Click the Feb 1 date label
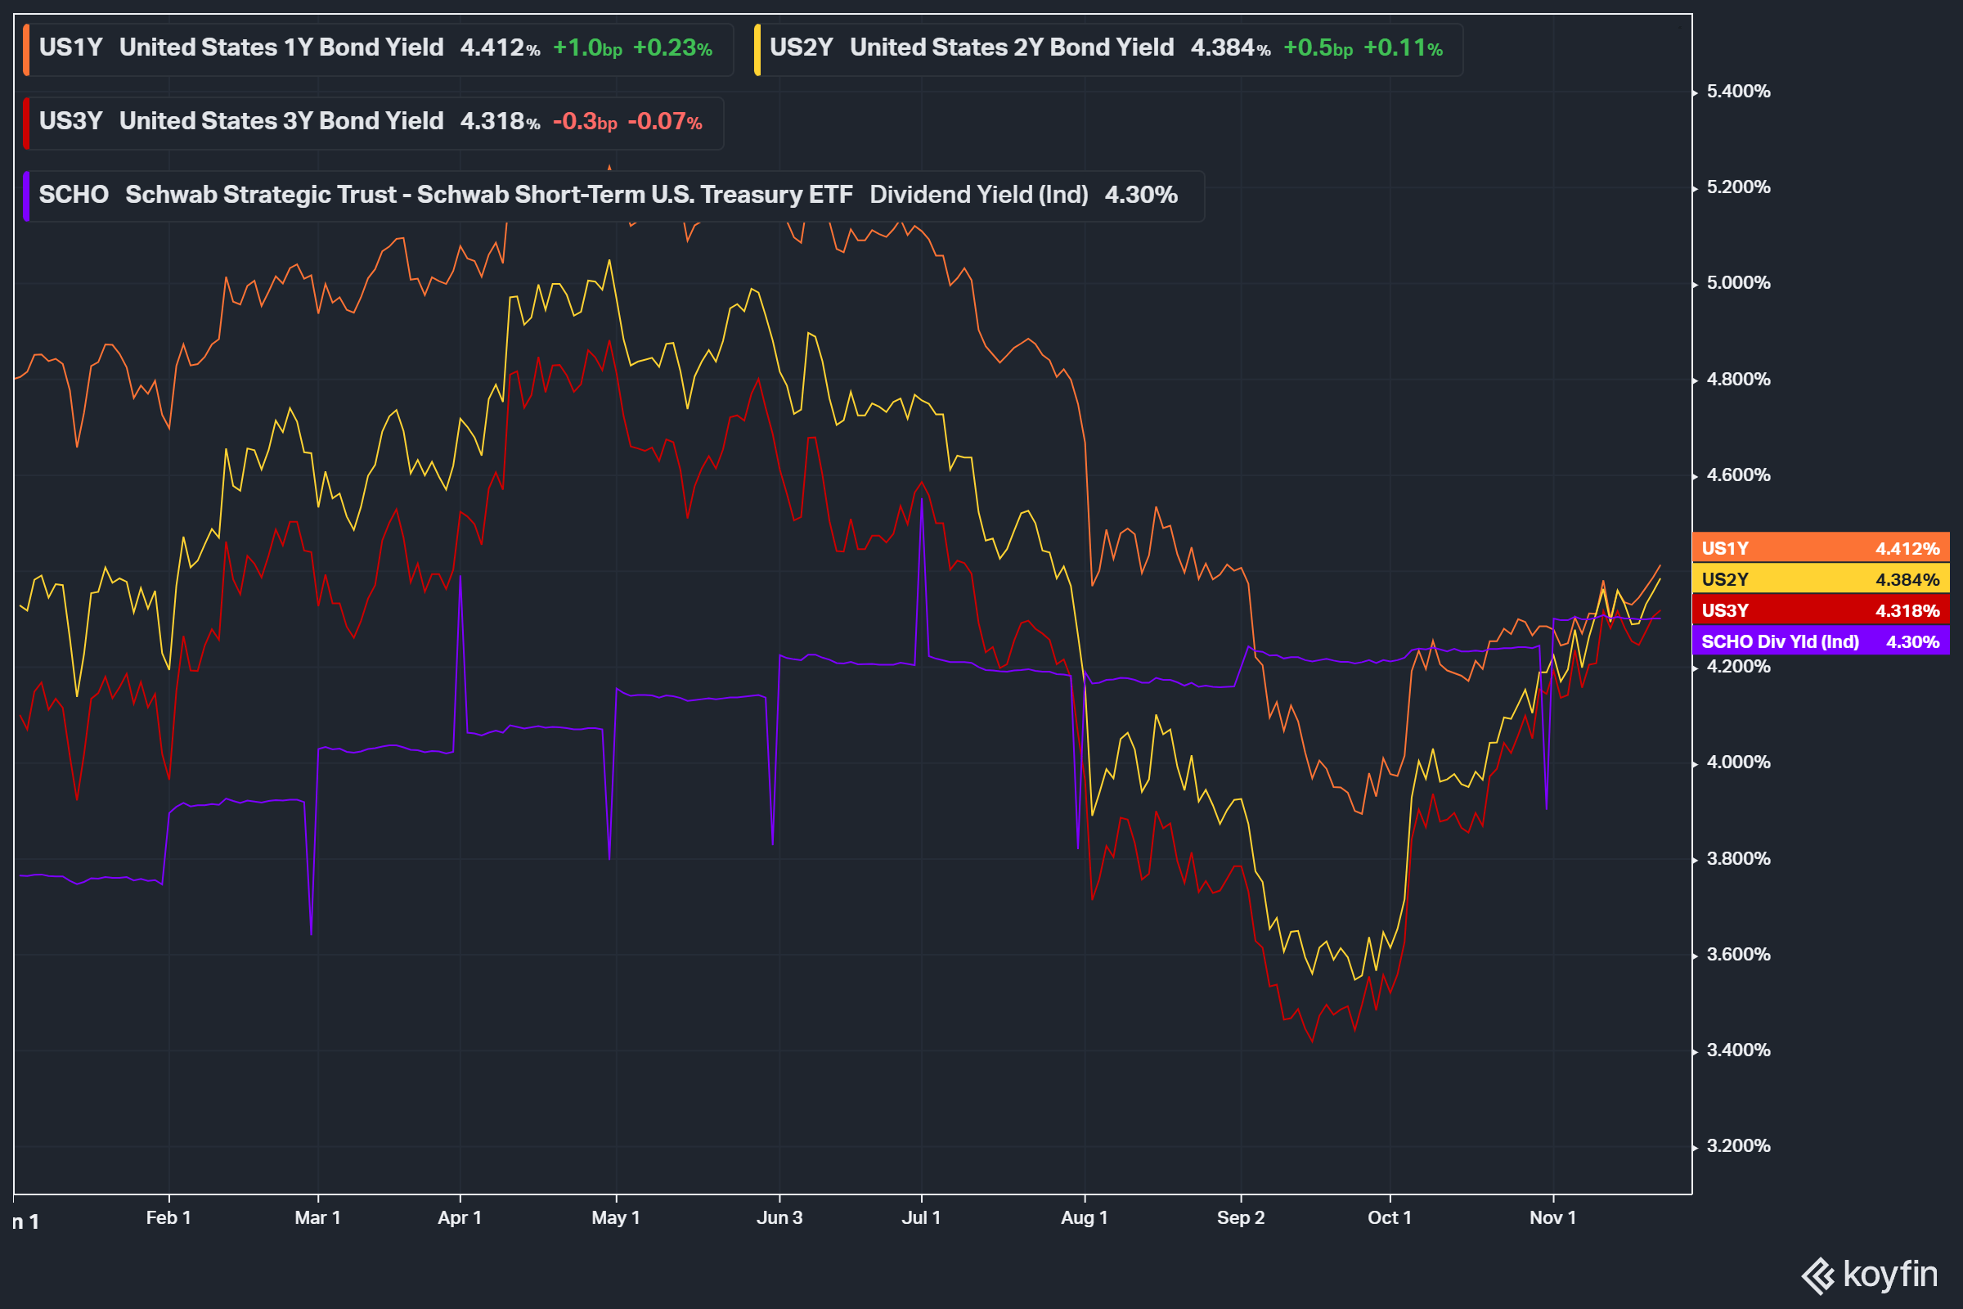The image size is (1963, 1309). (168, 1217)
